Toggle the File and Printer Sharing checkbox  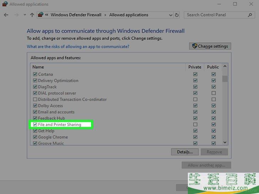pyautogui.click(x=35, y=125)
